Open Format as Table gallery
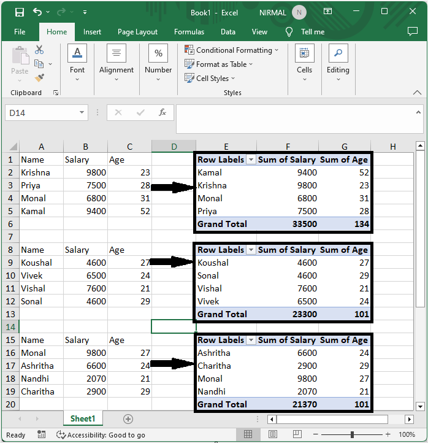The width and height of the screenshot is (428, 443). point(218,64)
